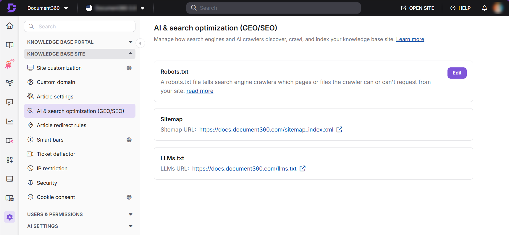Open Site customization settings
This screenshot has width=509, height=235.
(80, 68)
